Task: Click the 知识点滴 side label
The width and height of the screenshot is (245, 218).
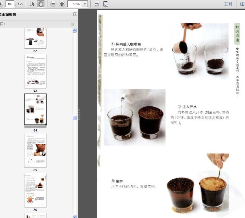Action: (x=237, y=33)
